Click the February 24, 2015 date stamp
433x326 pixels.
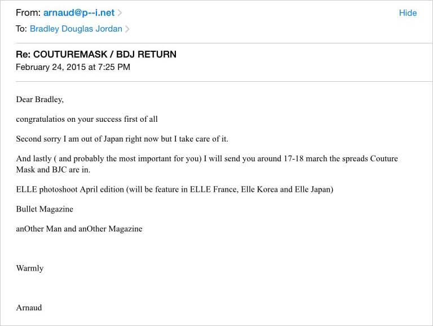click(73, 67)
